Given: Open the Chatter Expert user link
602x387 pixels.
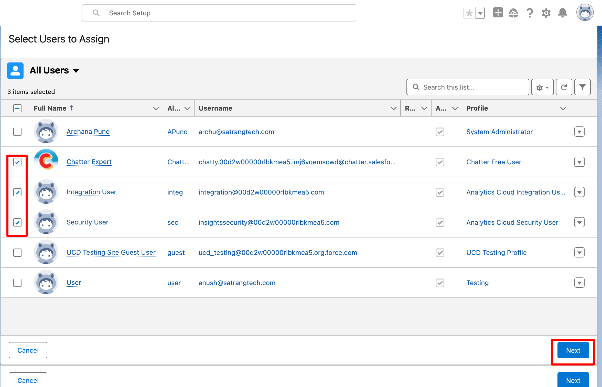Looking at the screenshot, I should (89, 162).
